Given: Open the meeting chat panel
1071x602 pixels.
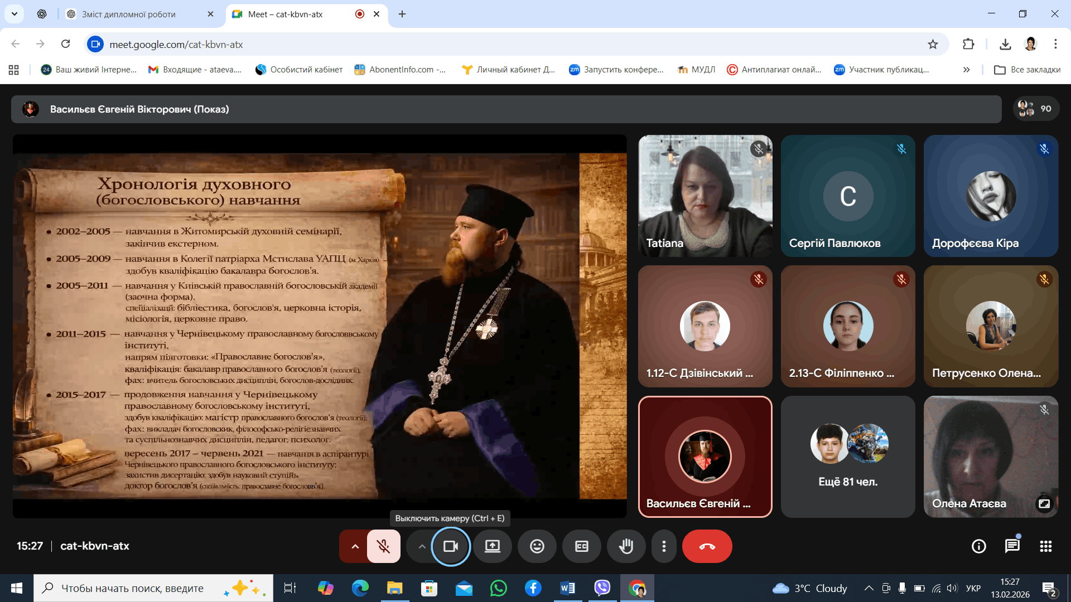Looking at the screenshot, I should point(1012,546).
